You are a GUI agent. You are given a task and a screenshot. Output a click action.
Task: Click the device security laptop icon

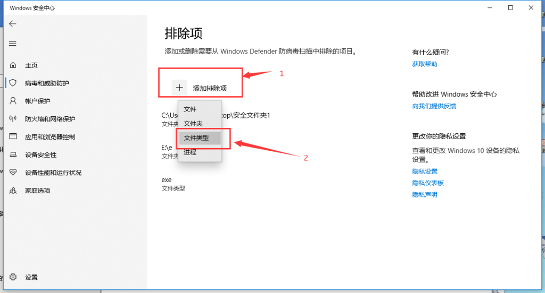point(13,154)
